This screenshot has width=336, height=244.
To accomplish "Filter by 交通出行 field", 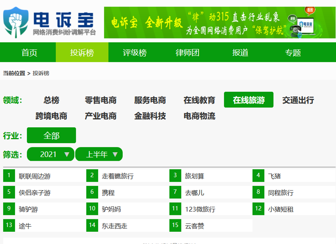I will coord(298,100).
